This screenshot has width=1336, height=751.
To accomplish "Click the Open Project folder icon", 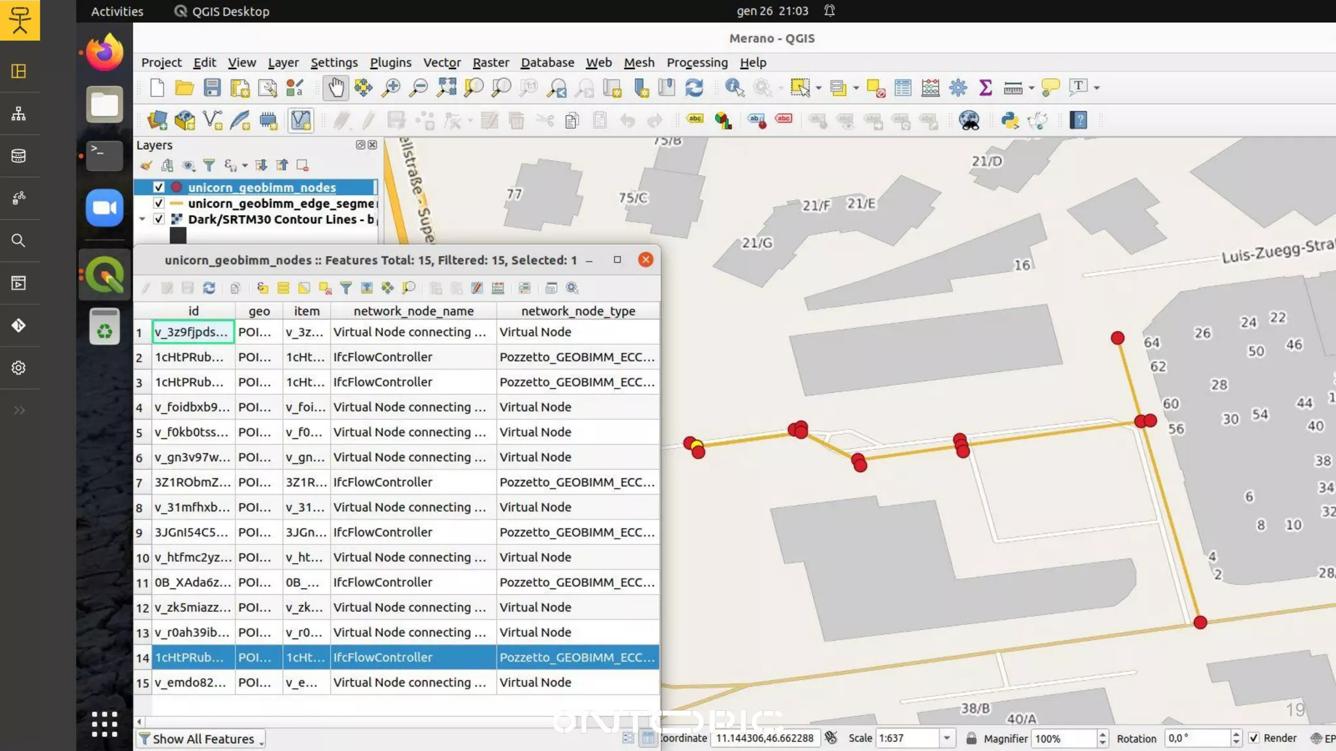I will click(185, 87).
